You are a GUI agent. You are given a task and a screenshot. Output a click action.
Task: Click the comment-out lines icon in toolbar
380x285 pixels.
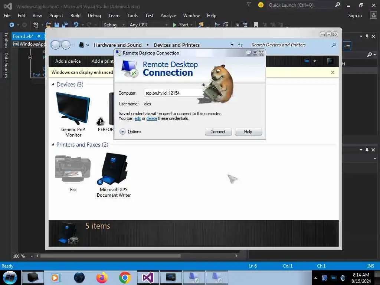tap(237, 25)
